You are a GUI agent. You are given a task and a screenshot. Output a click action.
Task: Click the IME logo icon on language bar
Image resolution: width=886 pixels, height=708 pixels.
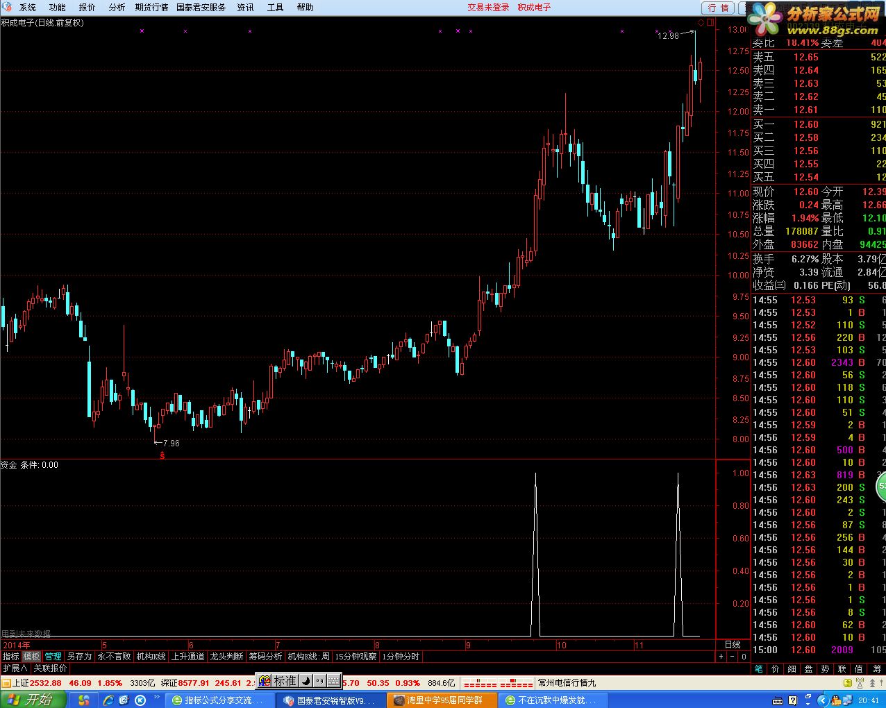264,681
